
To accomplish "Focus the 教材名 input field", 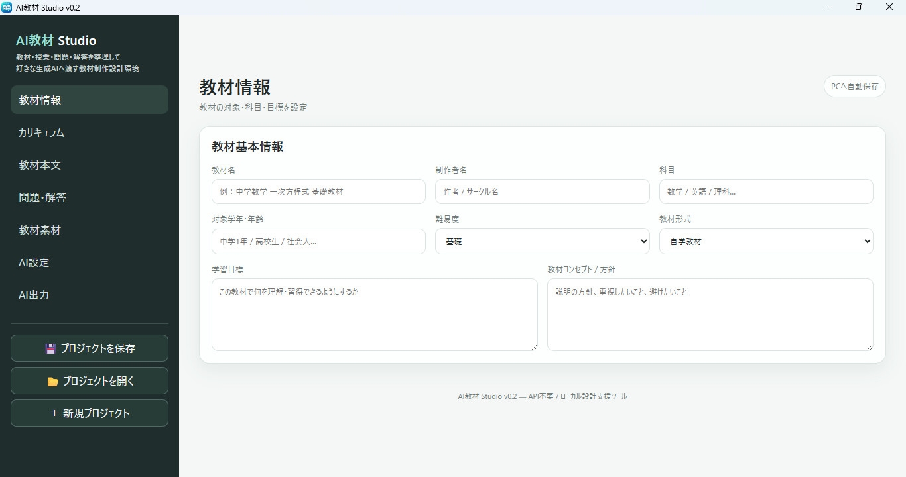I will pyautogui.click(x=318, y=191).
